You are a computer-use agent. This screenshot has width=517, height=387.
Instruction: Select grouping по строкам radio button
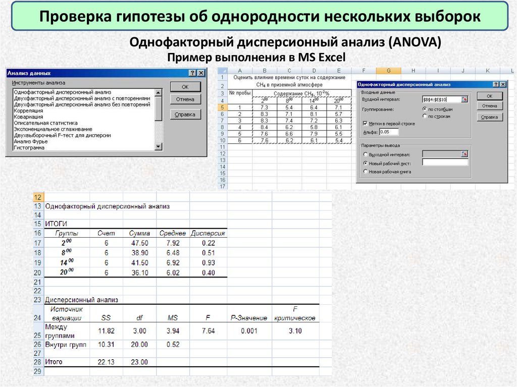coord(425,116)
